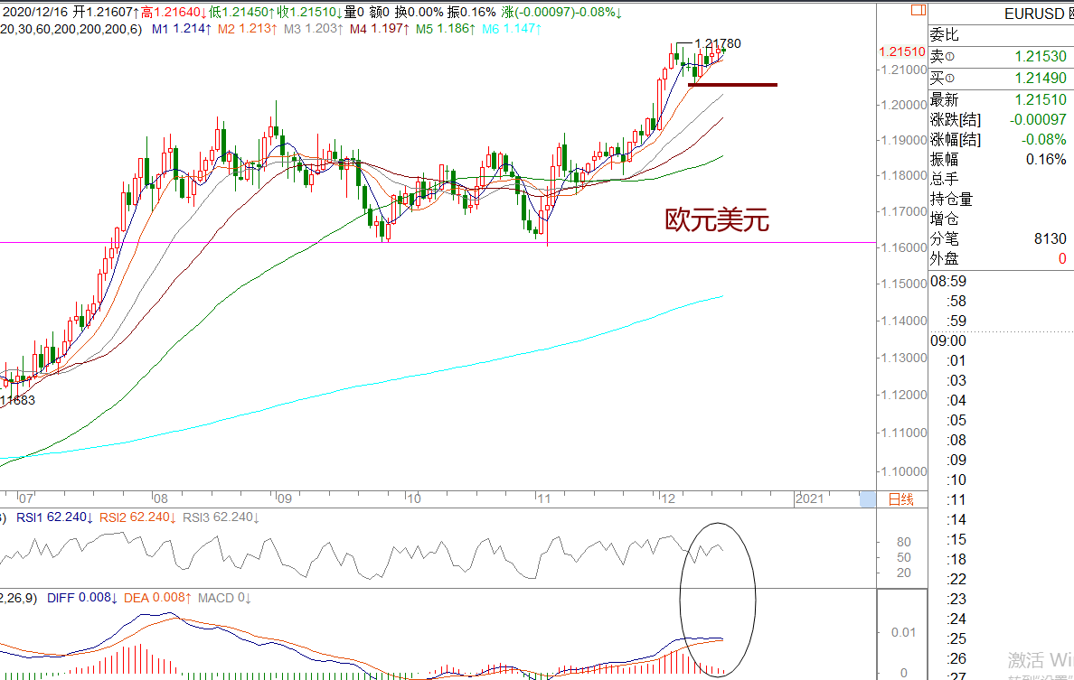Click the RSI axis value 80
This screenshot has width=1074, height=680.
(x=903, y=542)
